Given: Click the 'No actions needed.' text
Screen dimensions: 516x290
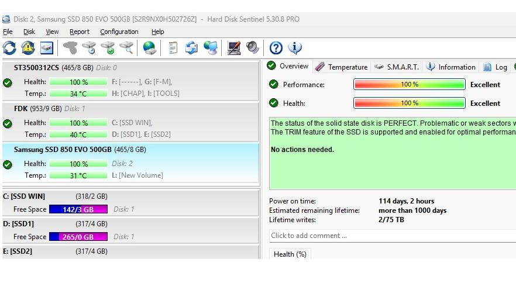Looking at the screenshot, I should coord(302,150).
